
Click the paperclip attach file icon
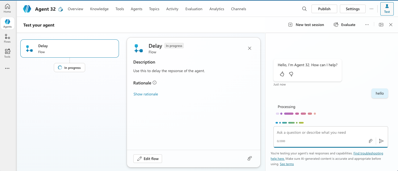(x=370, y=141)
